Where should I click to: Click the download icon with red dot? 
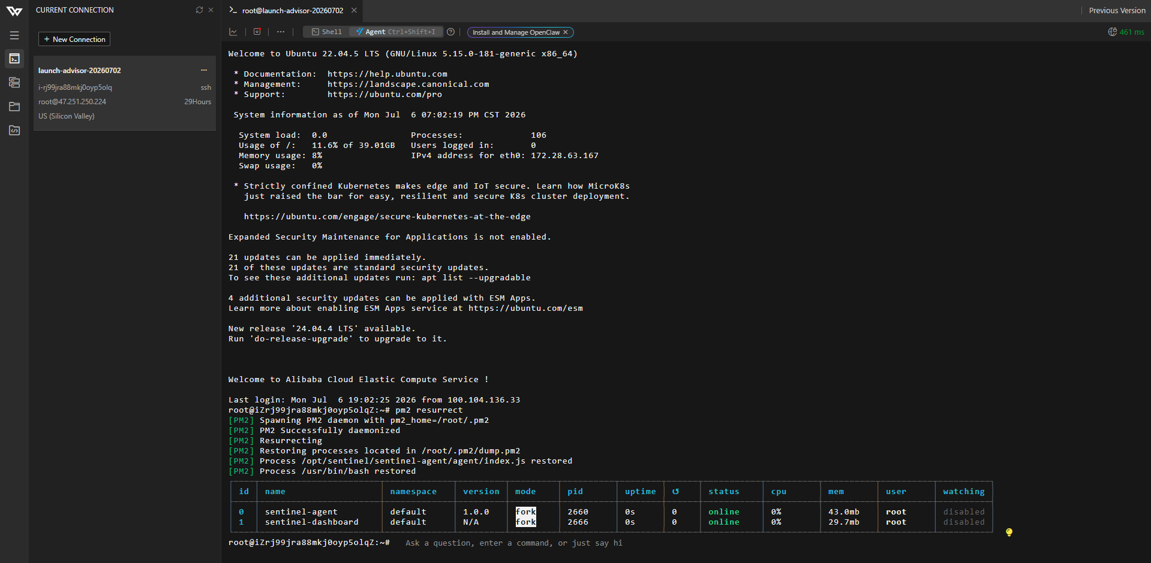(x=257, y=32)
